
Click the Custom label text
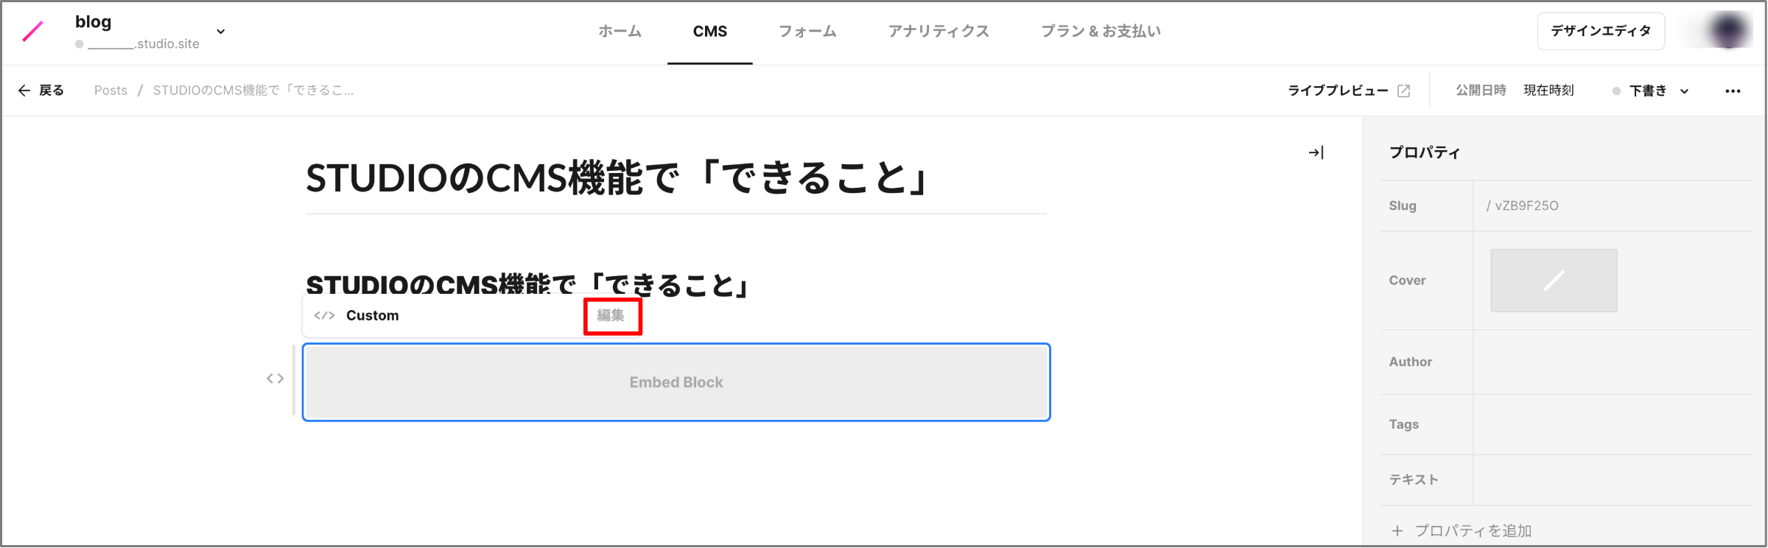(x=373, y=315)
